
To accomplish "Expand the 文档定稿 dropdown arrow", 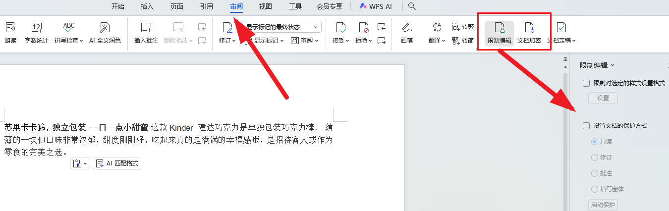I will coord(574,41).
